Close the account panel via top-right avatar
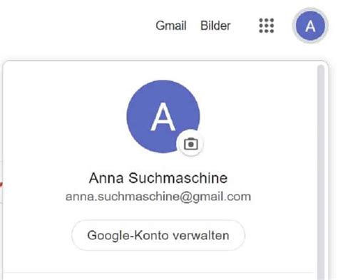The width and height of the screenshot is (338, 280). [310, 26]
